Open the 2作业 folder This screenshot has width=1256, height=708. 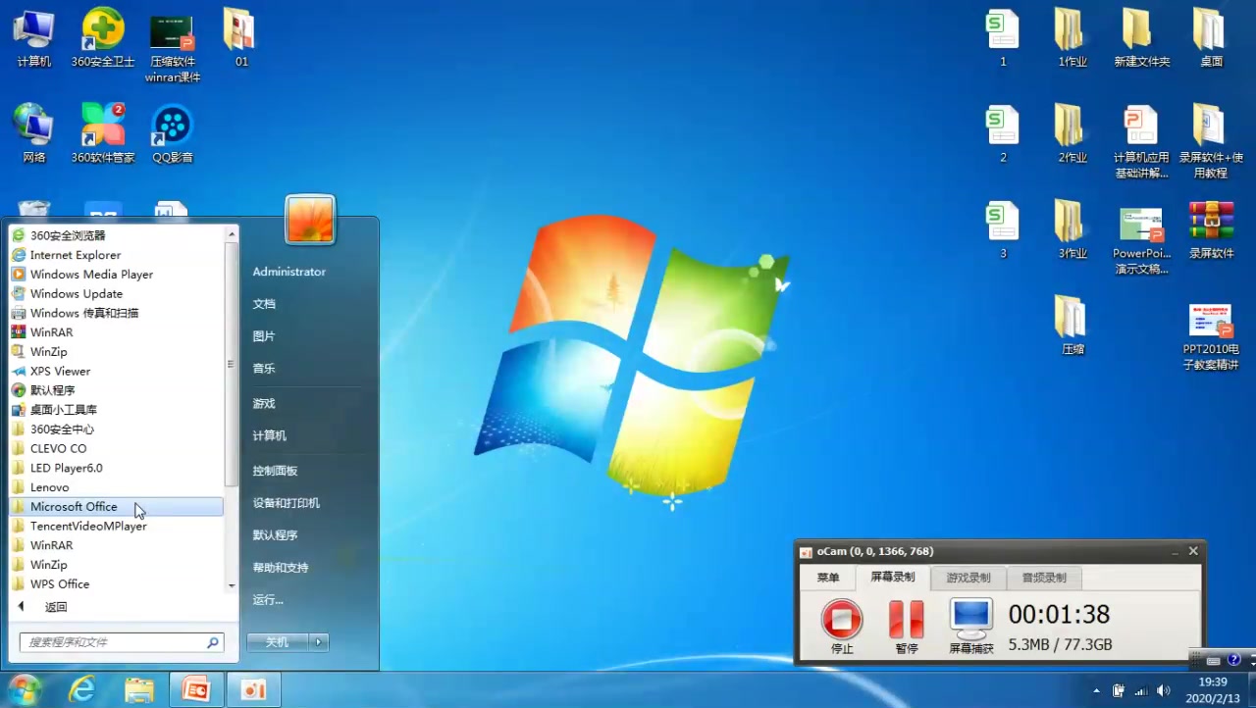[1073, 134]
